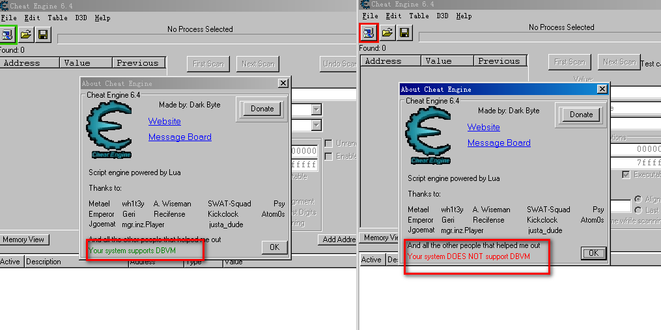The image size is (661, 330).
Task: Open D3D menu in right window
Action: [x=442, y=16]
